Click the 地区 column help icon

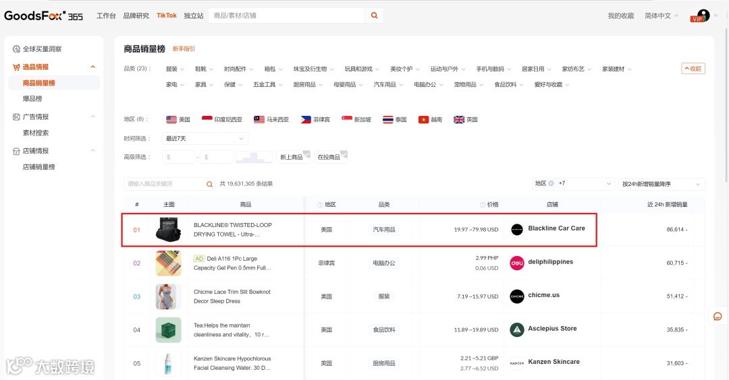(320, 205)
